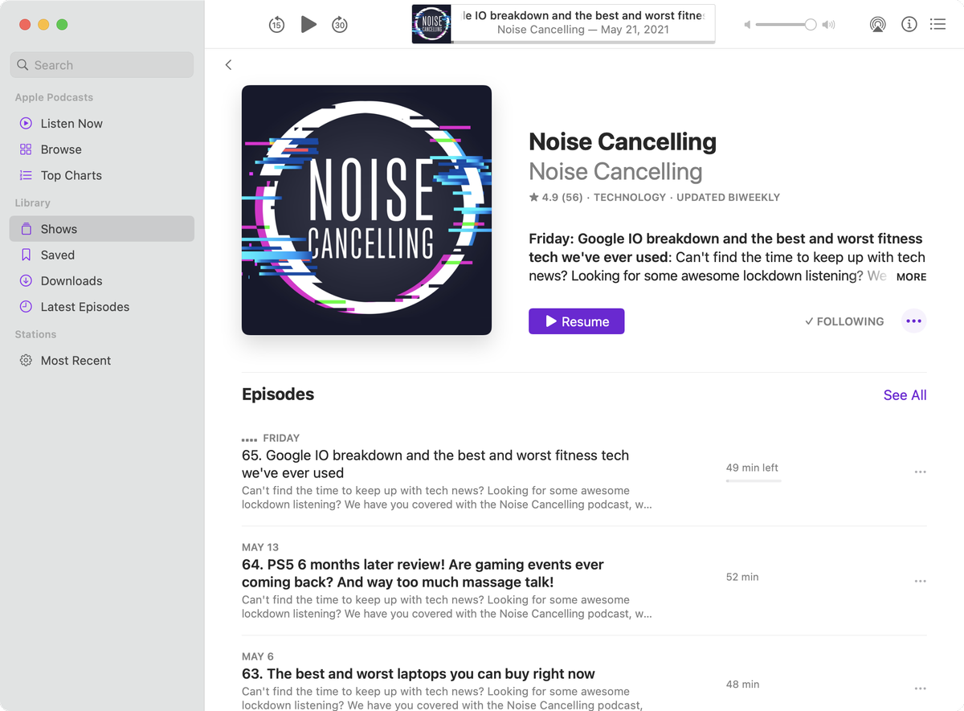Screen dimensions: 964x711
Task: Open options menu for episode 64
Action: click(x=920, y=580)
